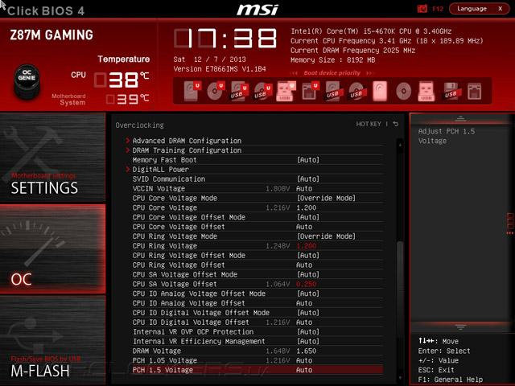Select the UEFI USB CD/DVD boot icon
This screenshot has height=386, width=515.
pyautogui.click(x=262, y=91)
